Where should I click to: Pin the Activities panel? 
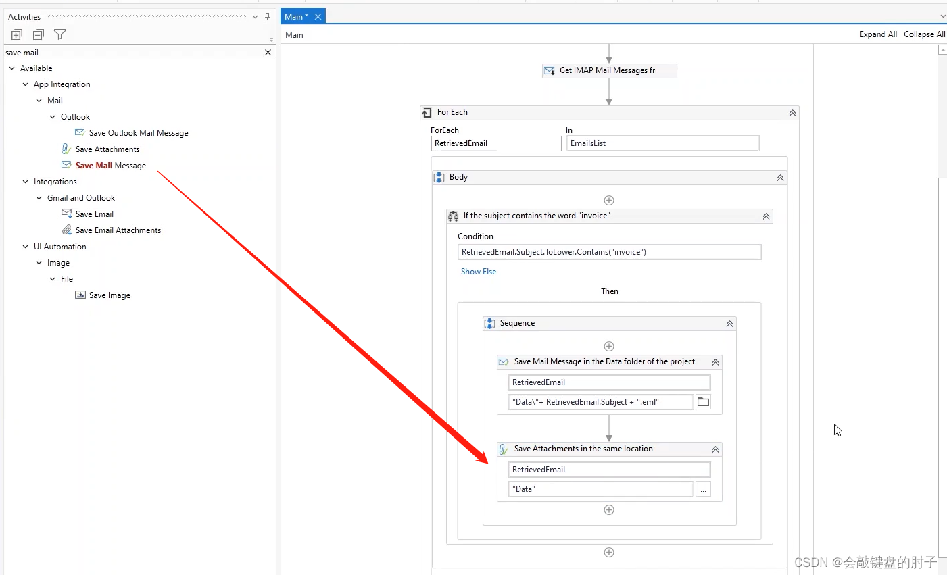(267, 16)
